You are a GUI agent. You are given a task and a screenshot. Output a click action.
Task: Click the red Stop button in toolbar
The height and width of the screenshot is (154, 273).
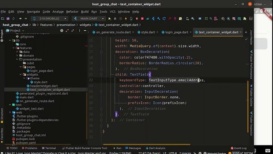[142, 18]
